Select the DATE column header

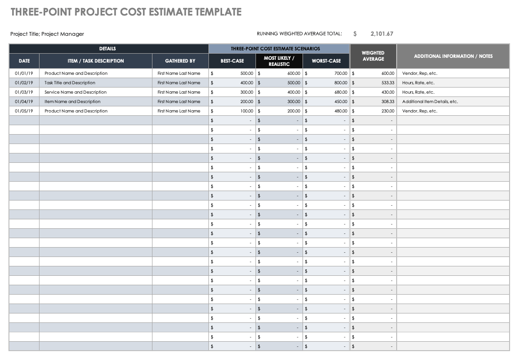pos(24,61)
